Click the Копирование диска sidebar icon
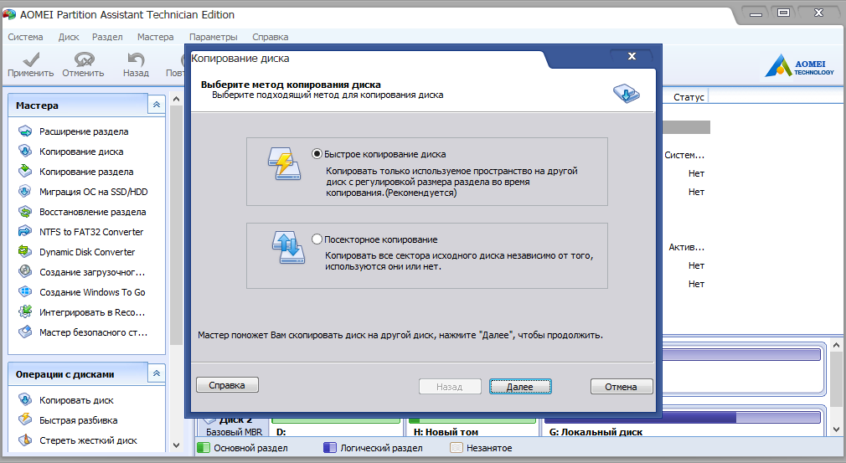This screenshot has height=463, width=846. pos(25,151)
